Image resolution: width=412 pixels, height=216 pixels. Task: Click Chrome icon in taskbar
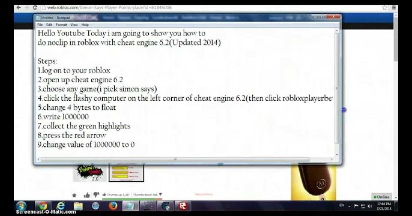tap(43, 206)
